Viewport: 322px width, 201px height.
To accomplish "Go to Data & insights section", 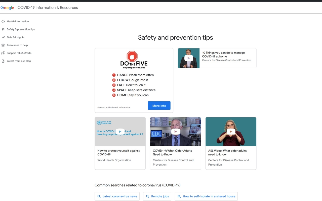I will pos(16,37).
